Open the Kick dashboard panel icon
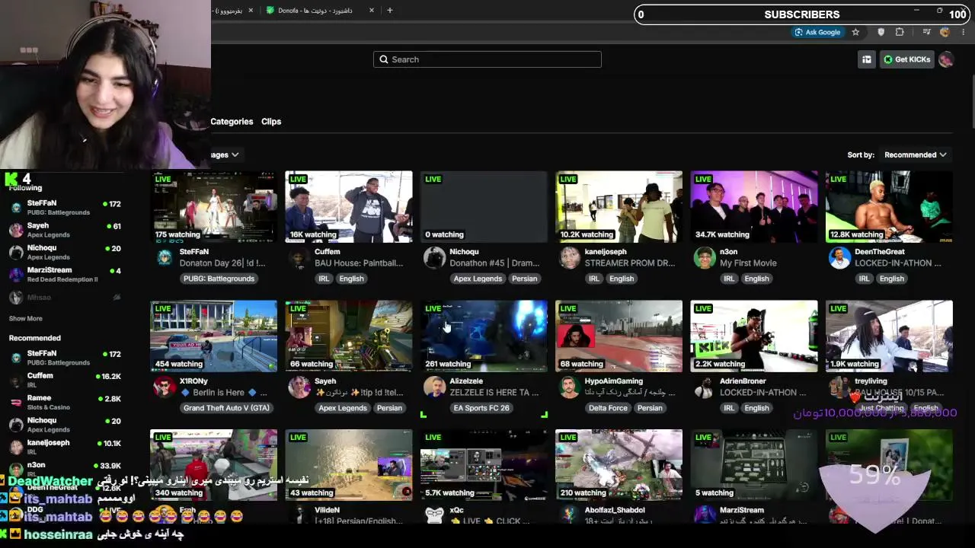The height and width of the screenshot is (548, 975). [x=867, y=59]
